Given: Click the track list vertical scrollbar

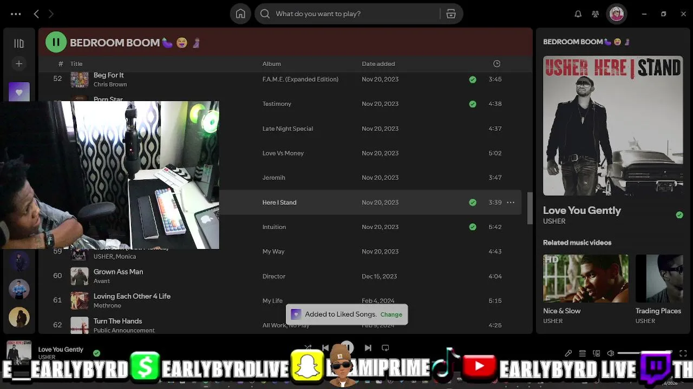Looking at the screenshot, I should (x=530, y=208).
